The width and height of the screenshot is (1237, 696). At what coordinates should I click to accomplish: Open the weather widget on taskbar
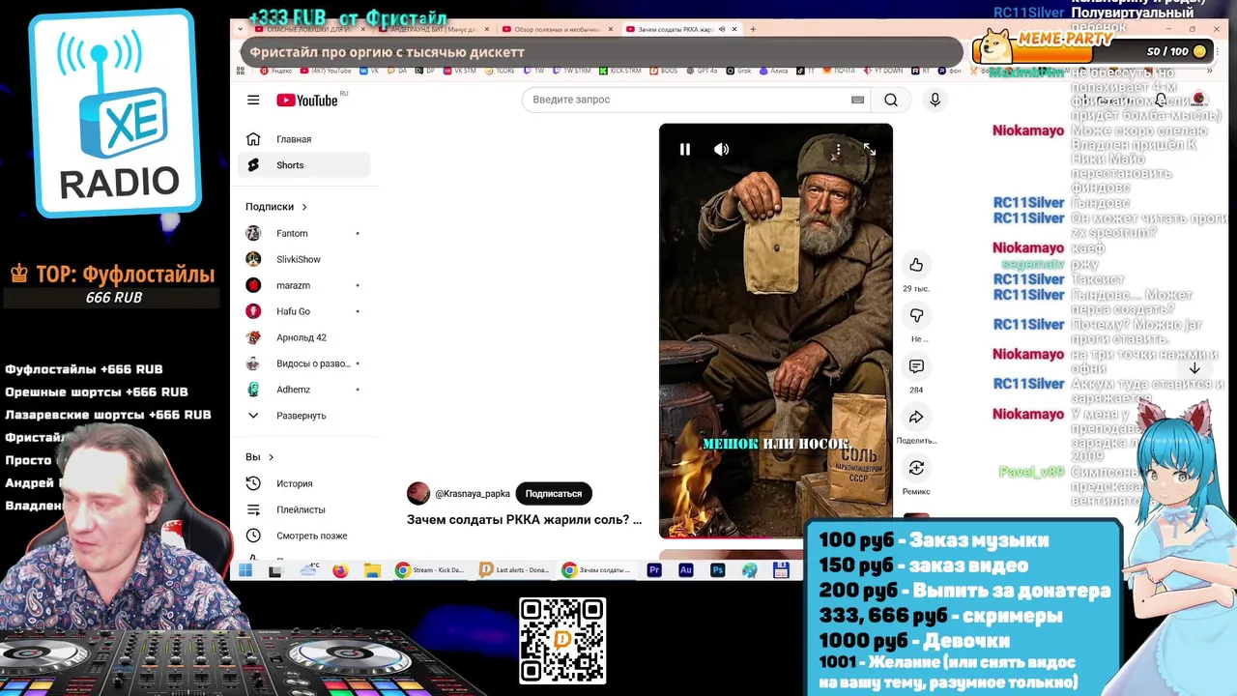[310, 569]
